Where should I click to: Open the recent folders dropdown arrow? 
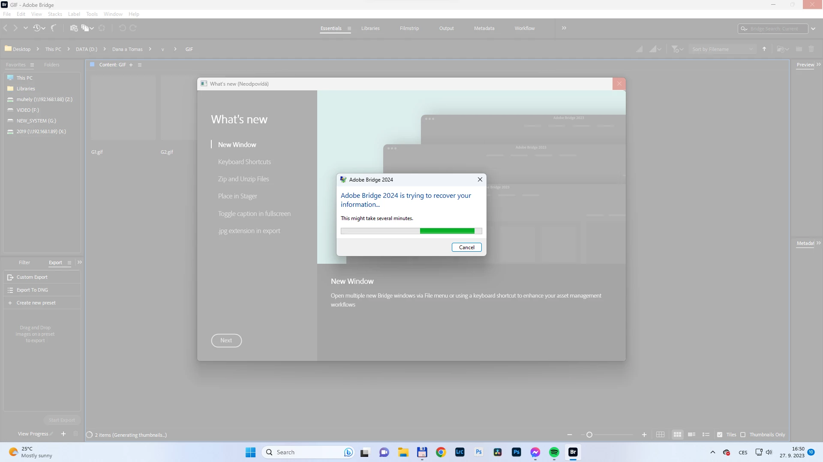(x=26, y=28)
